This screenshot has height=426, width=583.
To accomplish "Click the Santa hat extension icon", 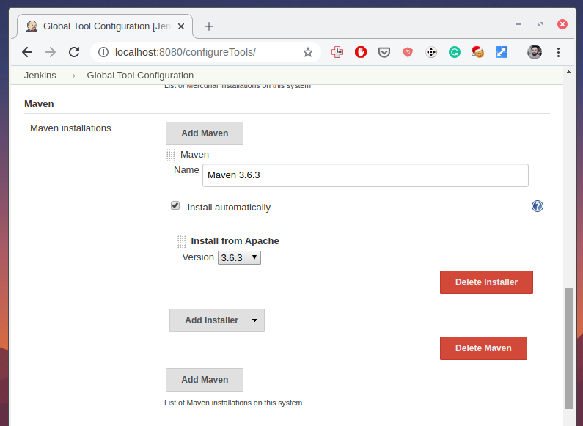I will [478, 52].
